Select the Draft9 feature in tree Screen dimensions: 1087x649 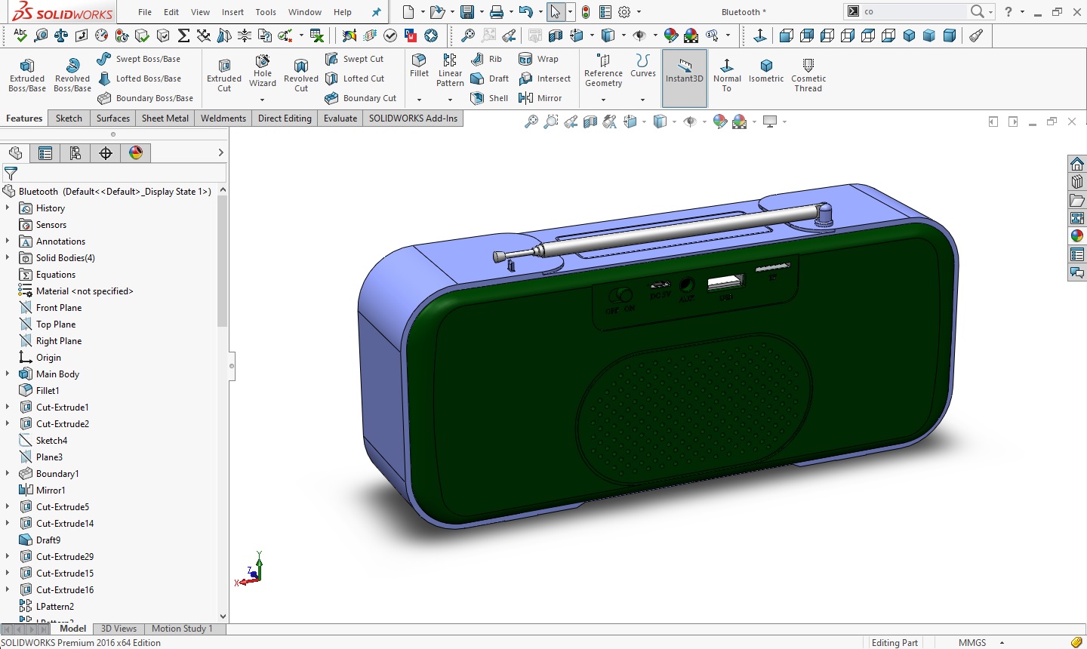tap(48, 540)
